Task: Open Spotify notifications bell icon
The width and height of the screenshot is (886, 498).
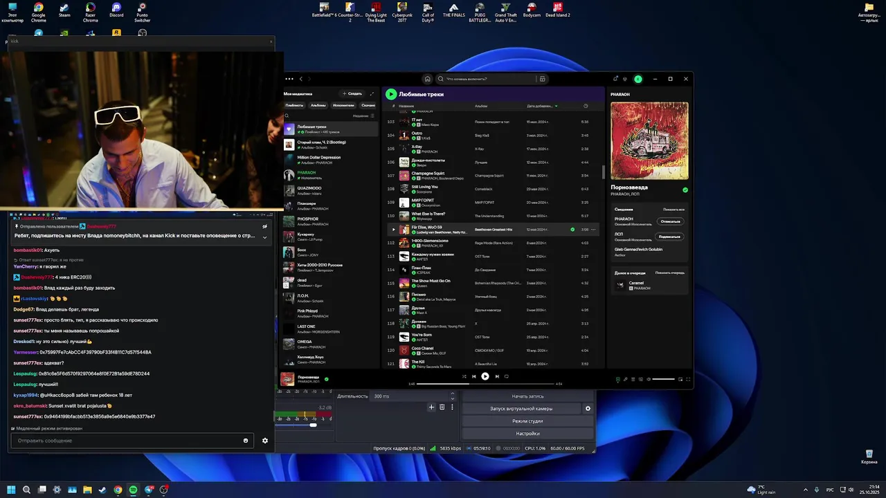Action: coord(615,79)
